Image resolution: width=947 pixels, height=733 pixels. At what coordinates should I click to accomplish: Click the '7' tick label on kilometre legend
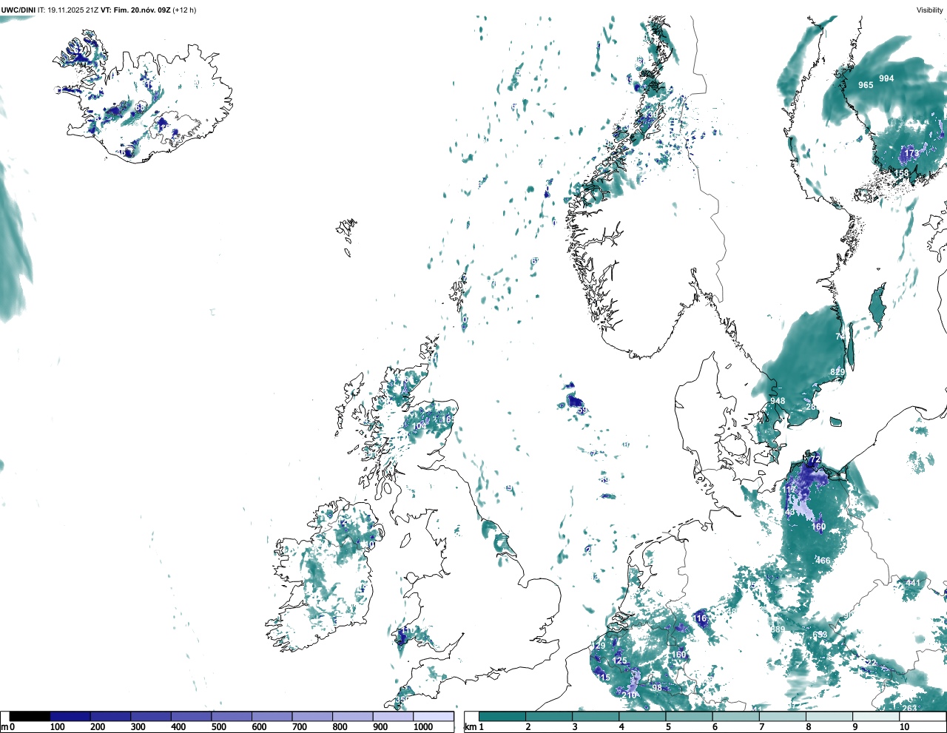(762, 727)
